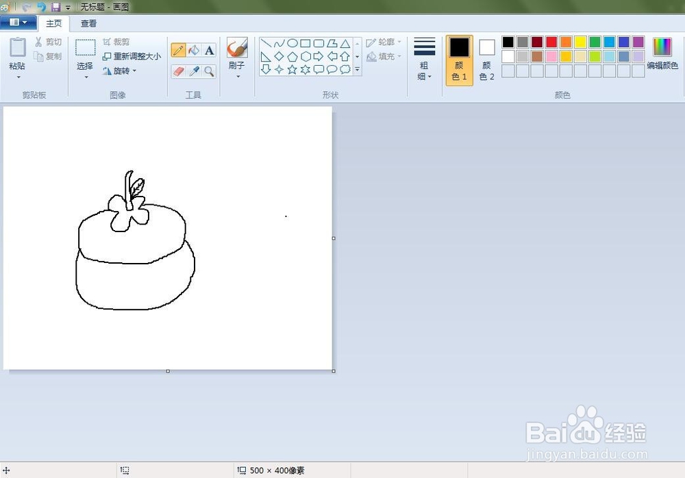This screenshot has height=478, width=685.
Task: Click the Undo arrow in title bar
Action: coord(42,7)
